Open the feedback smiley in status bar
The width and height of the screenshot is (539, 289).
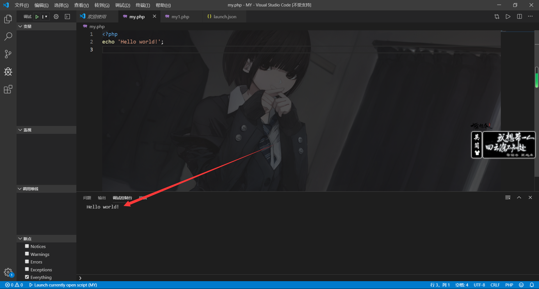click(521, 285)
